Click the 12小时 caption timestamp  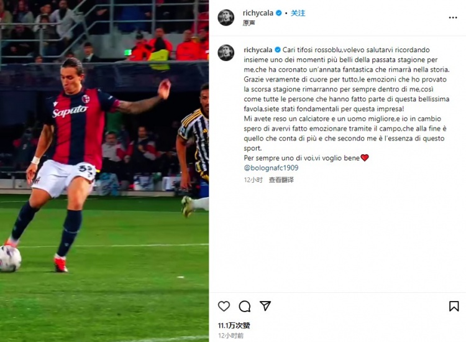pyautogui.click(x=254, y=180)
